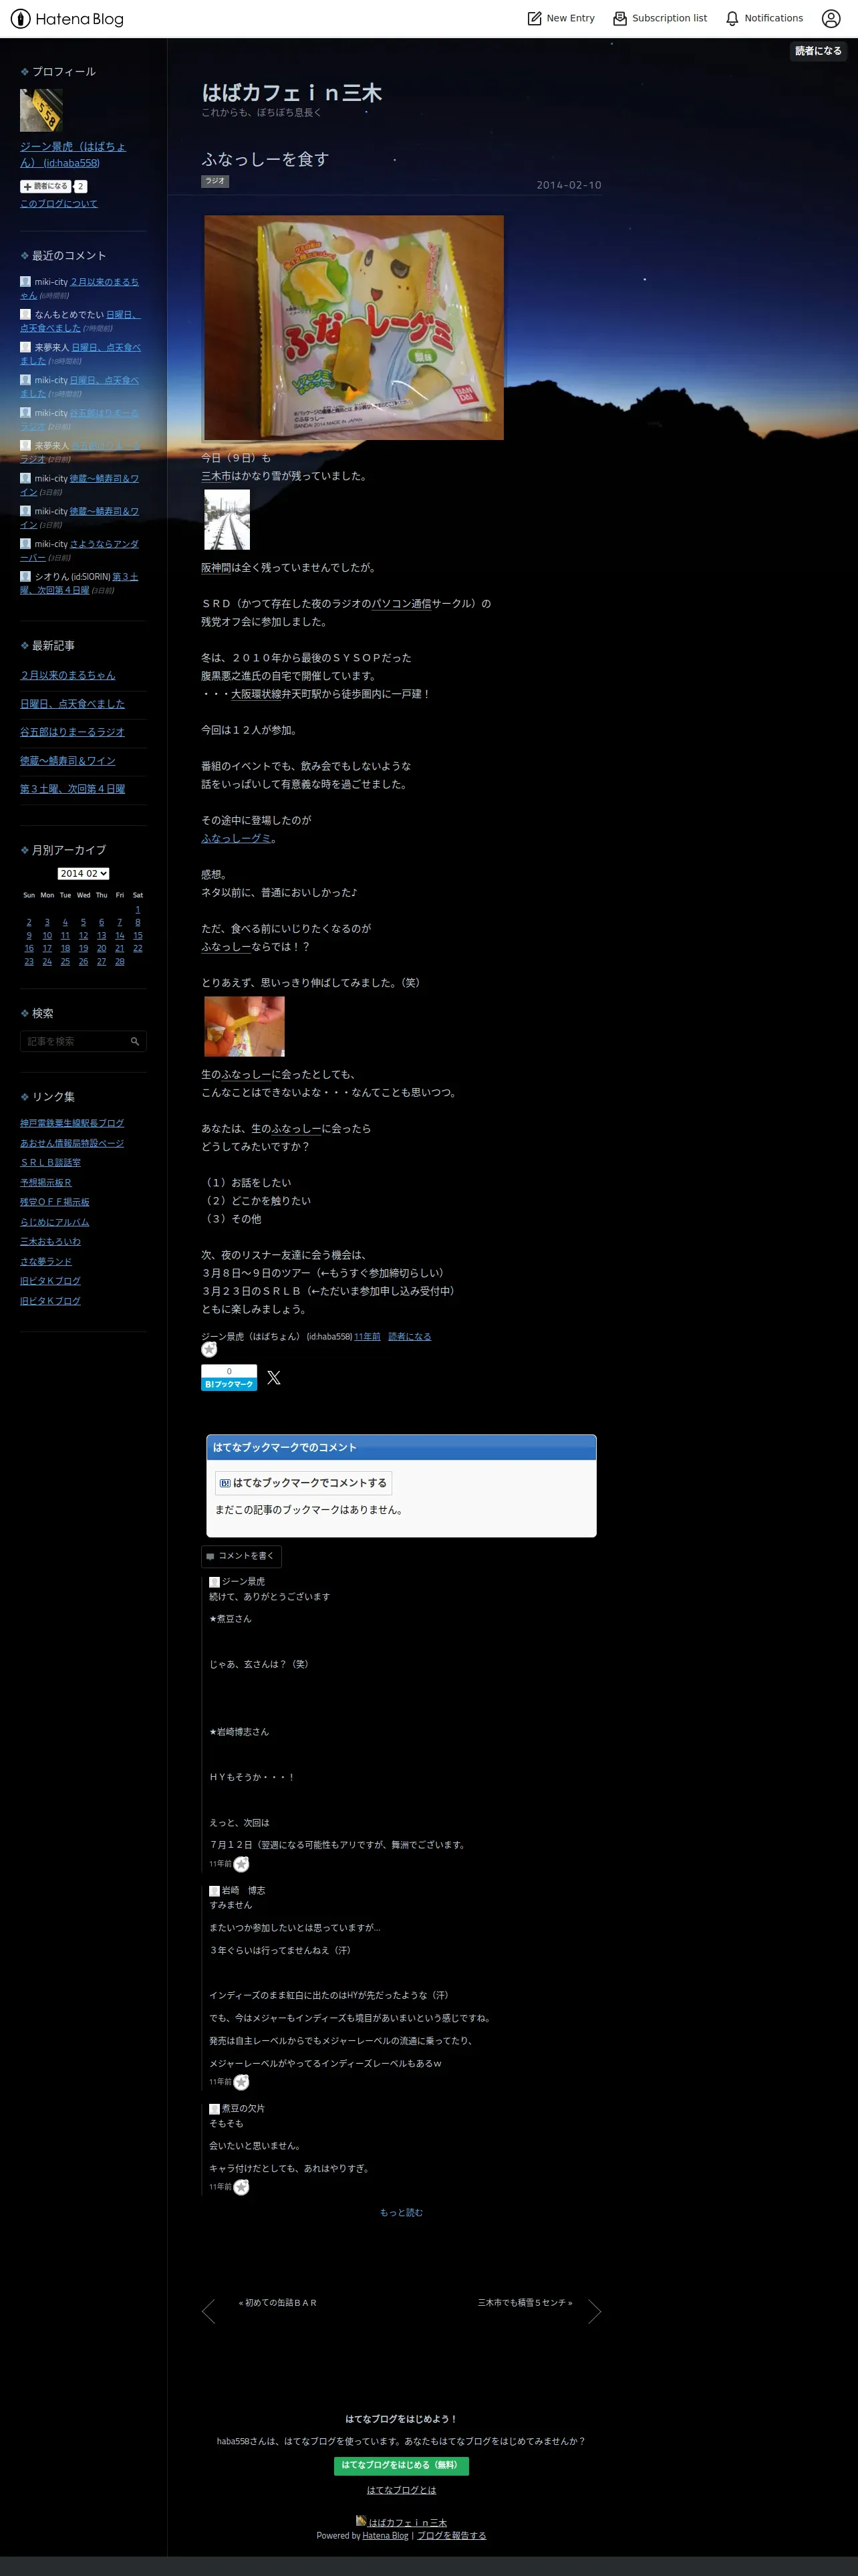Click the 読者になる button in top corner
This screenshot has width=858, height=2576.
pyautogui.click(x=818, y=51)
